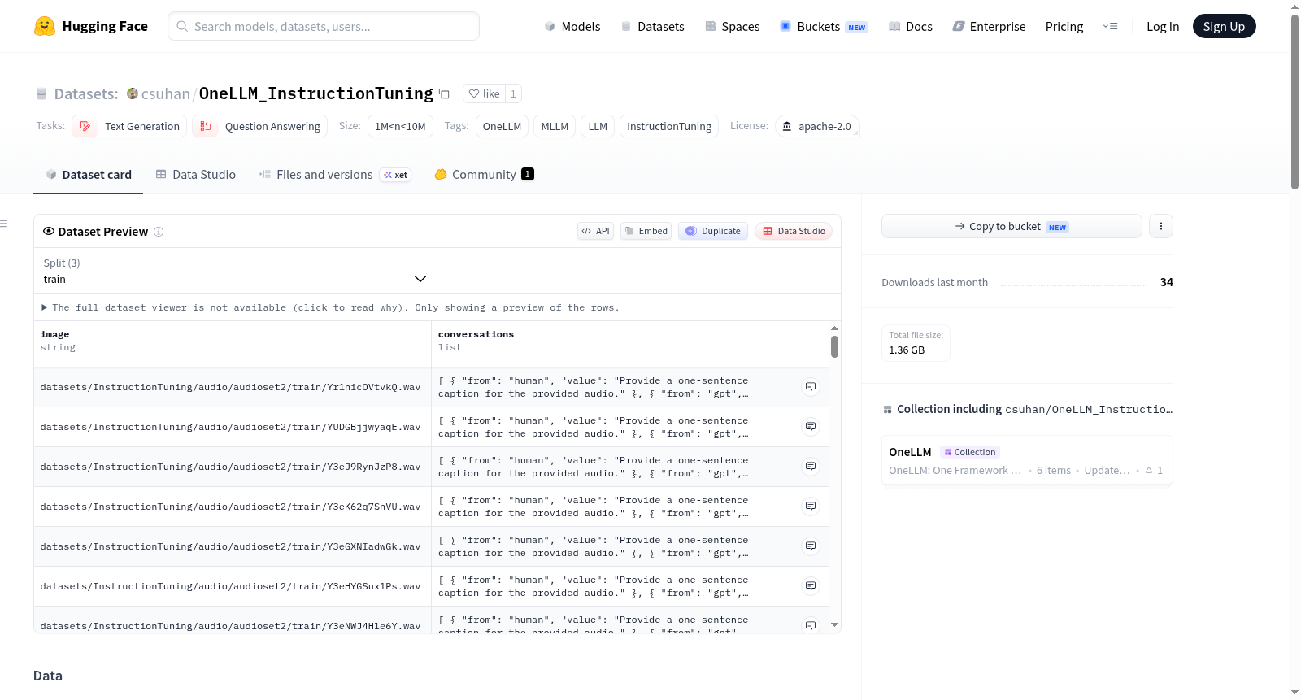This screenshot has height=700, width=1301.
Task: Click the MLLM tag
Action: [x=555, y=126]
